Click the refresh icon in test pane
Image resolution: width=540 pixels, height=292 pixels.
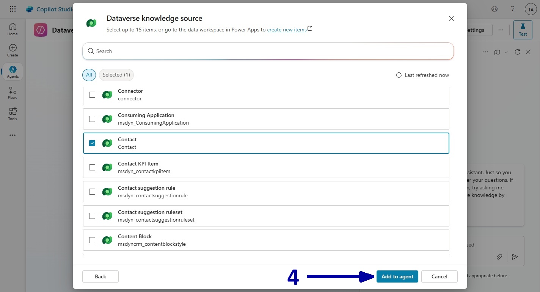tap(518, 52)
